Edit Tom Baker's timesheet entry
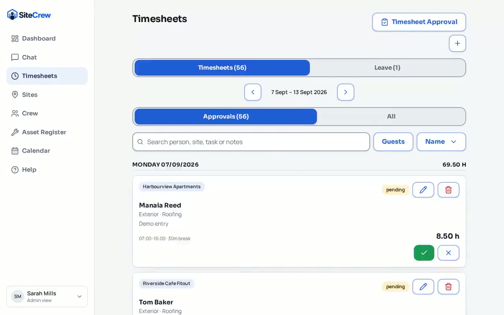 [423, 287]
